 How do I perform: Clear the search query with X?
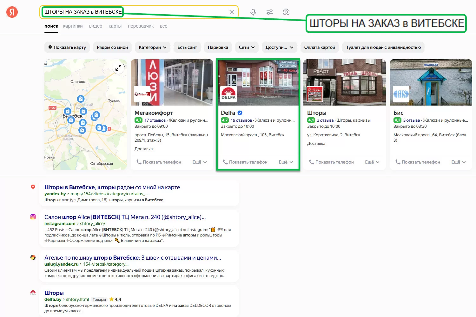click(x=232, y=12)
